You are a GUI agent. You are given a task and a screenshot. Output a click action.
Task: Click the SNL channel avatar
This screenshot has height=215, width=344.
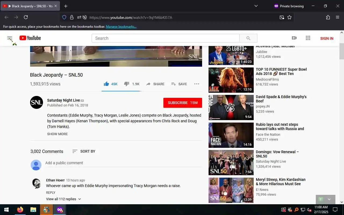tap(37, 102)
